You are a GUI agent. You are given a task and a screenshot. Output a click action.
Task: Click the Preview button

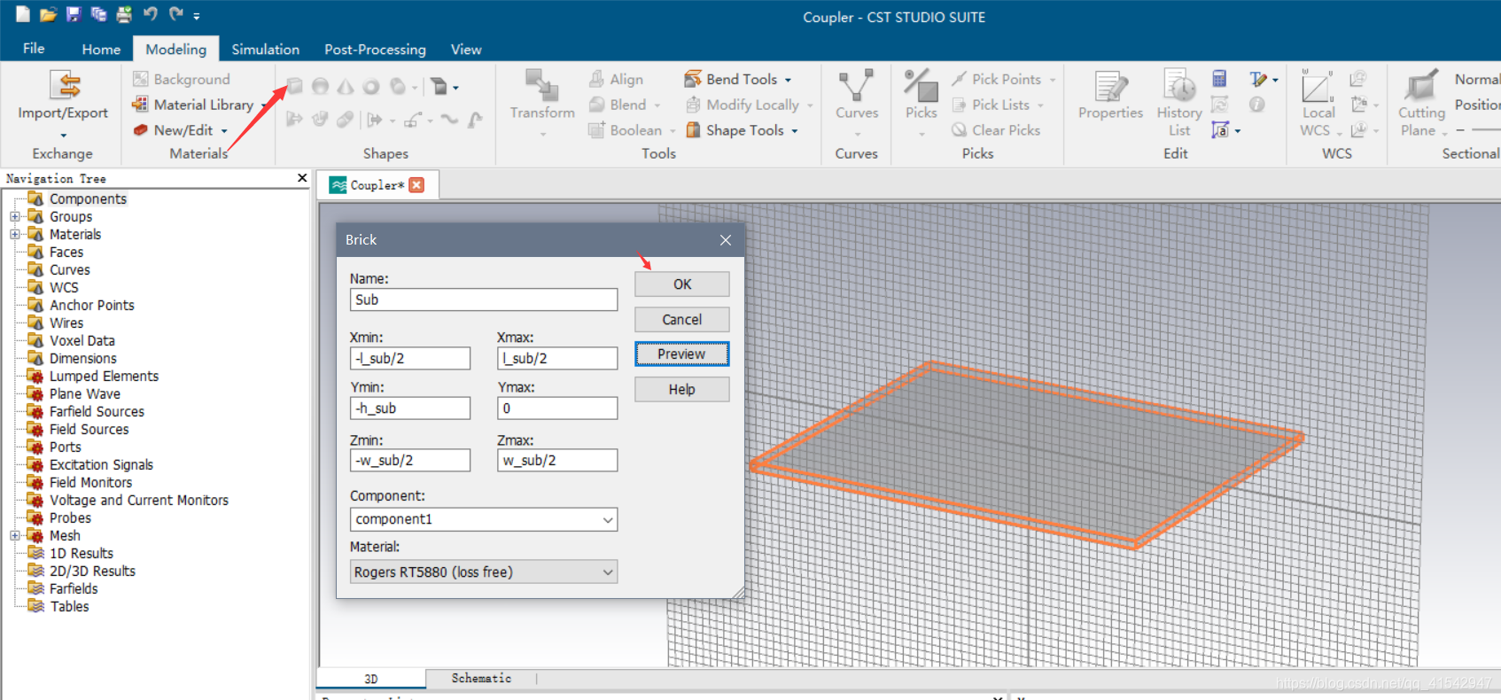click(x=682, y=354)
